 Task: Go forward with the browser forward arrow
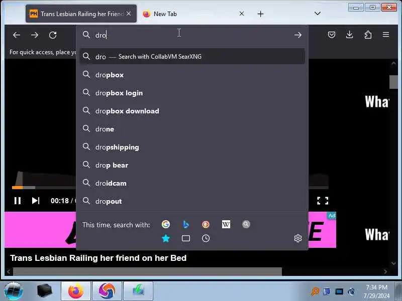35,35
